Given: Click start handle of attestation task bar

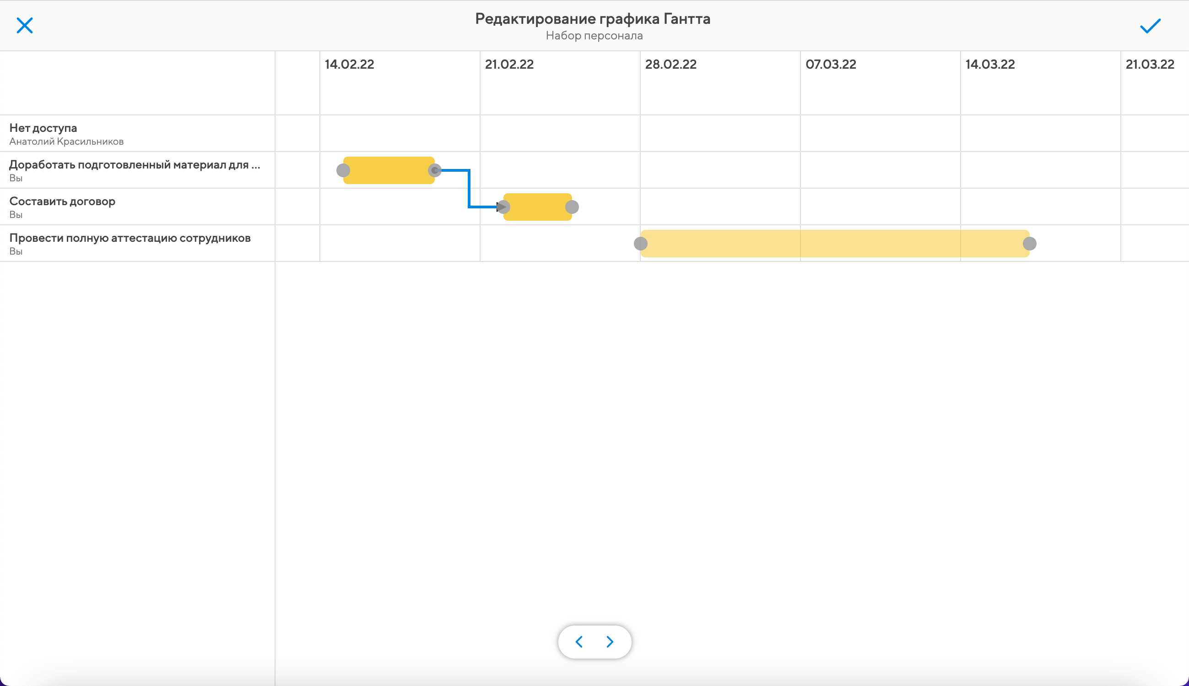Looking at the screenshot, I should pyautogui.click(x=641, y=244).
